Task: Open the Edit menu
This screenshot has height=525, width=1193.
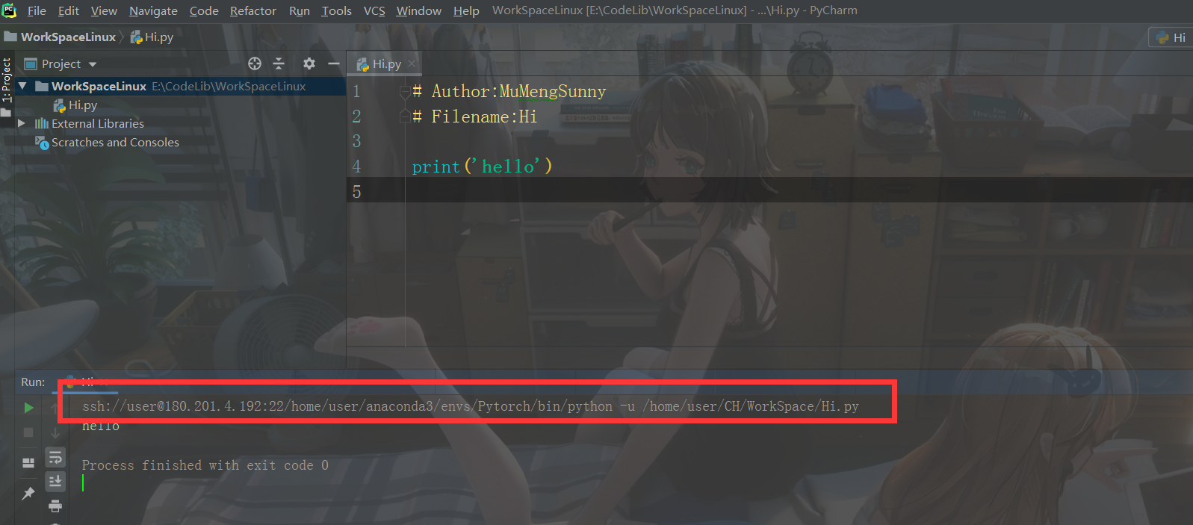Action: pyautogui.click(x=69, y=10)
